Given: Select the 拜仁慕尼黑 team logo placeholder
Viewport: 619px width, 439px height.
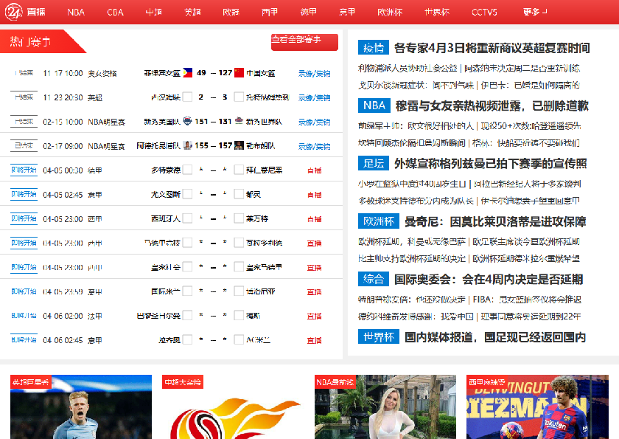Looking at the screenshot, I should (x=239, y=170).
